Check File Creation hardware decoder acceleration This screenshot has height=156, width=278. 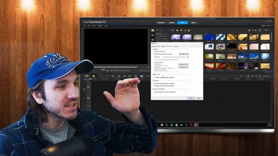pyautogui.click(x=155, y=83)
